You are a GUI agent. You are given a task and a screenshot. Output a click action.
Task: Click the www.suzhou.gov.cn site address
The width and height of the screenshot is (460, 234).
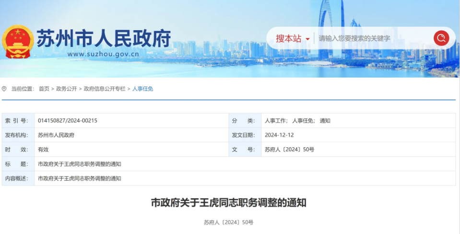pos(103,54)
